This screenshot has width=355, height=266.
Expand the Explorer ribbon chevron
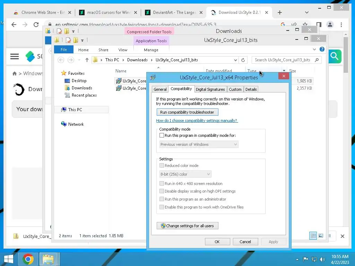click(x=314, y=49)
